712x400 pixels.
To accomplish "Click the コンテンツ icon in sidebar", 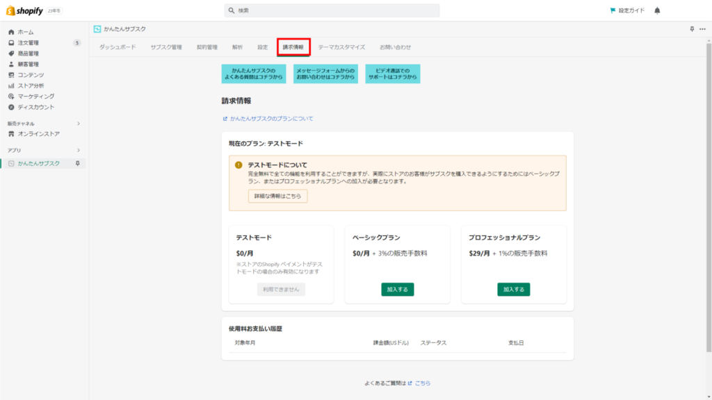I will pos(11,75).
